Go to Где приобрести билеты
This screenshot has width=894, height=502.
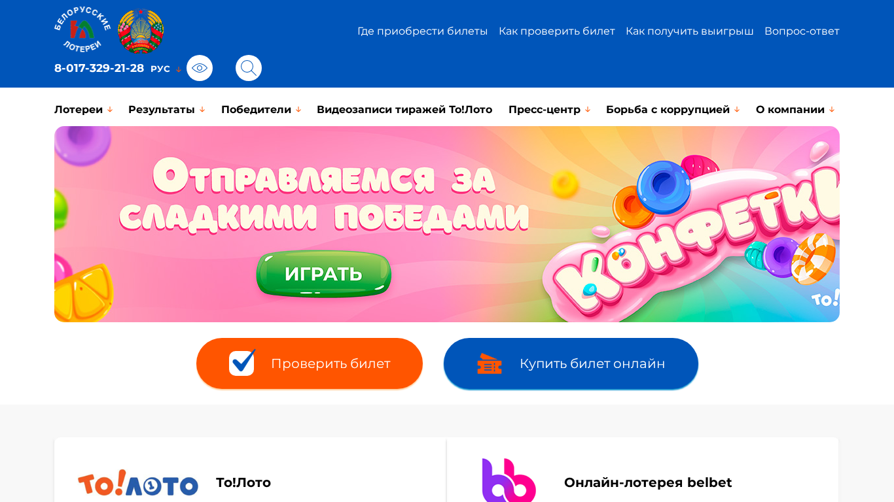pyautogui.click(x=423, y=31)
